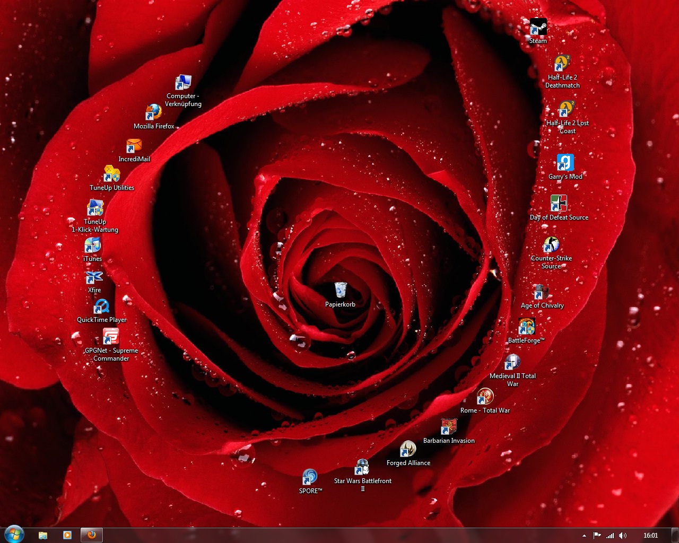Image resolution: width=679 pixels, height=543 pixels.
Task: Click the SPORE game icon
Action: (x=310, y=477)
